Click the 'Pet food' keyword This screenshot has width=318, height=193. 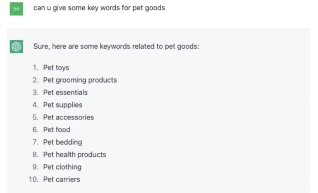click(57, 129)
